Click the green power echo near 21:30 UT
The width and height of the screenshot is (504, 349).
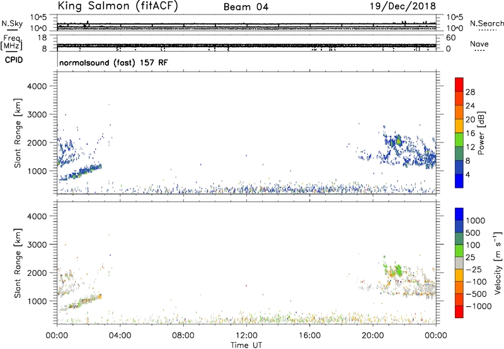click(x=399, y=141)
